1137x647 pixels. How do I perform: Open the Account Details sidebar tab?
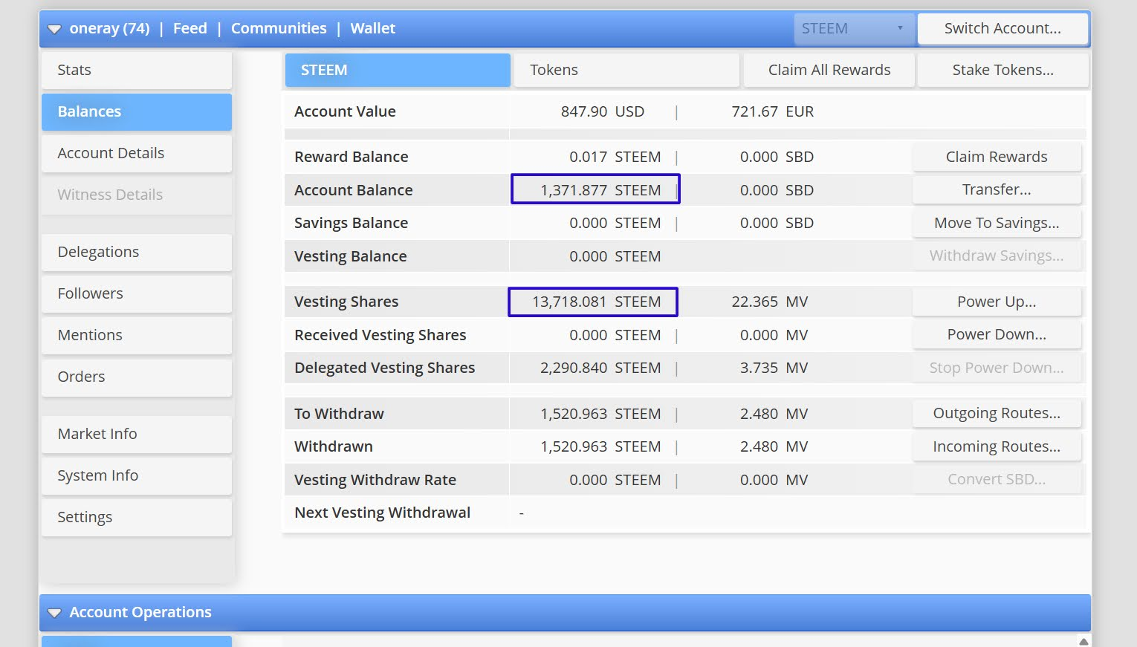[137, 154]
